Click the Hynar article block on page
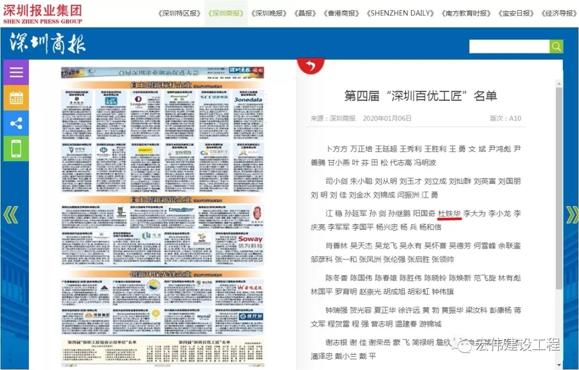The image size is (579, 370). (188, 321)
